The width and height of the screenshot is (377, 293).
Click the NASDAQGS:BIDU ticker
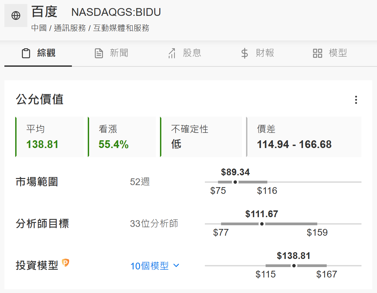pos(116,12)
